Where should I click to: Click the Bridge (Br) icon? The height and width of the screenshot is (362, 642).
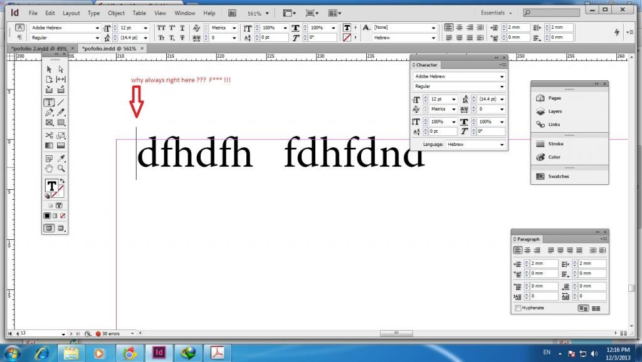point(232,13)
